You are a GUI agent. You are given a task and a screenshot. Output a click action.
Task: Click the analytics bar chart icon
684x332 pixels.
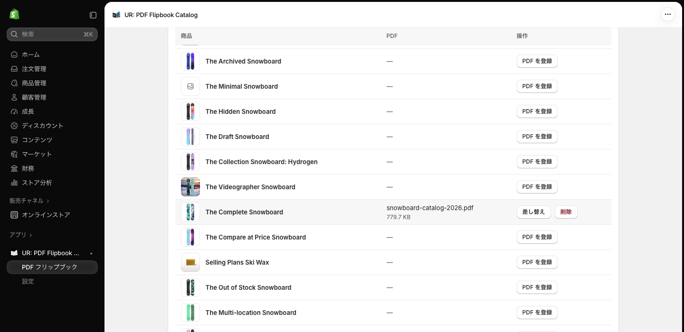click(x=14, y=183)
